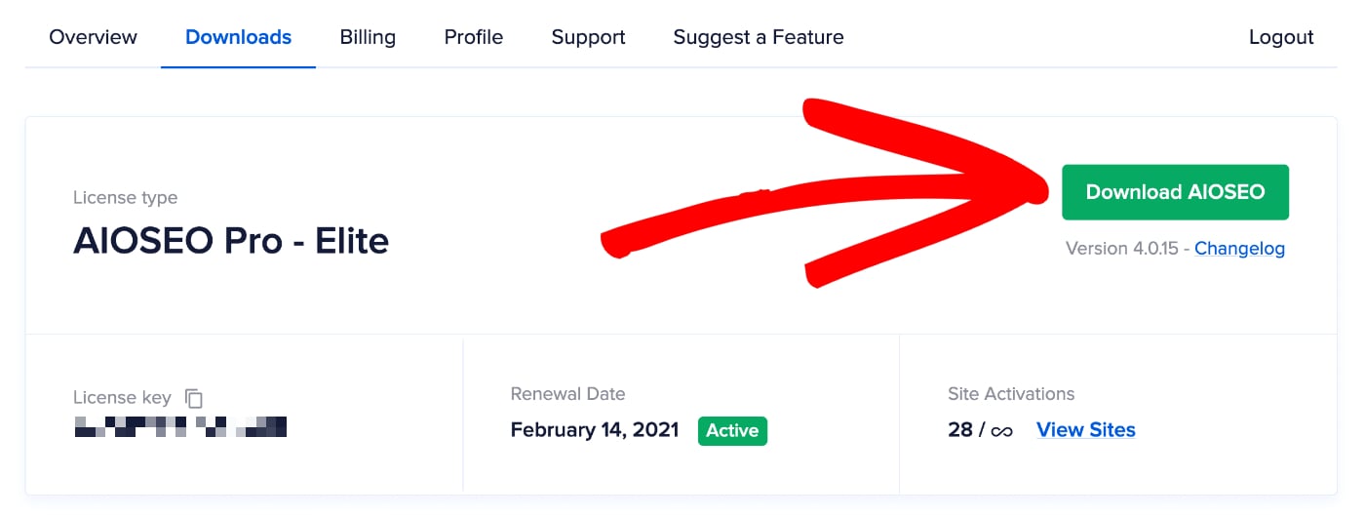Switch to the Profile tab

click(x=474, y=37)
